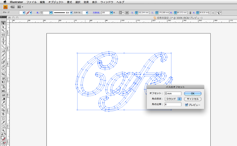Select the Selection (black arrow) tool
The image size is (237, 146).
click(x=3, y=23)
